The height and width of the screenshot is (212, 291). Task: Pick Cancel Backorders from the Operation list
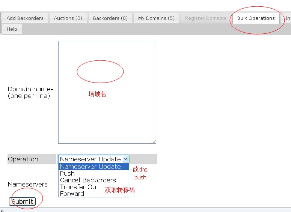coord(88,180)
